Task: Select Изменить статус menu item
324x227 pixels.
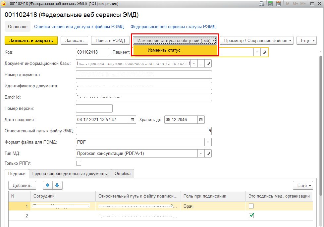Action: [164, 50]
